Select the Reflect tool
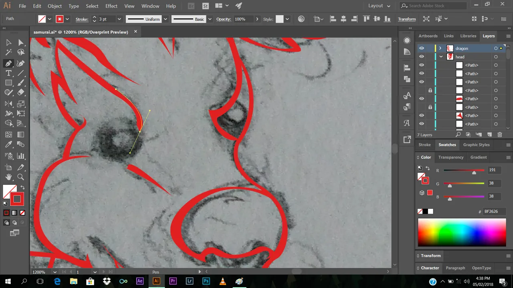The image size is (513, 288). pos(8,104)
